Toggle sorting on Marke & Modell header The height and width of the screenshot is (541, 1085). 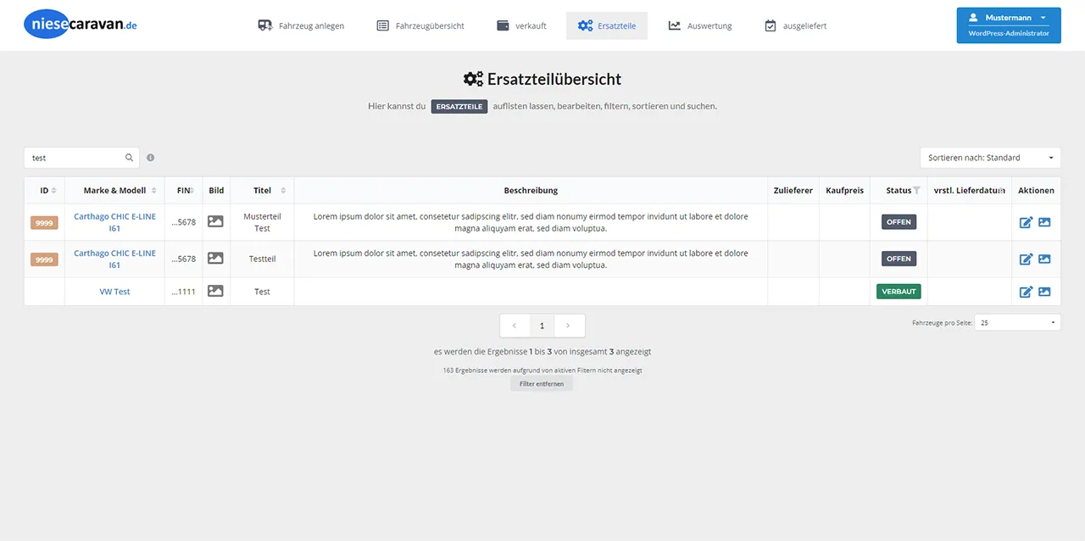click(x=114, y=191)
